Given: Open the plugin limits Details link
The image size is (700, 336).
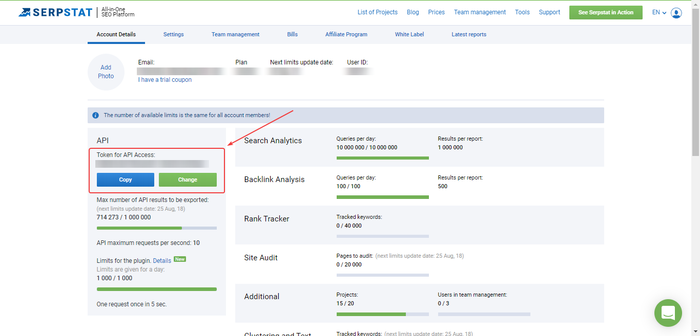Looking at the screenshot, I should [162, 261].
